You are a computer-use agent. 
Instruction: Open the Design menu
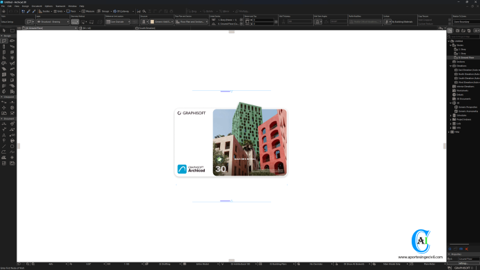click(26, 6)
